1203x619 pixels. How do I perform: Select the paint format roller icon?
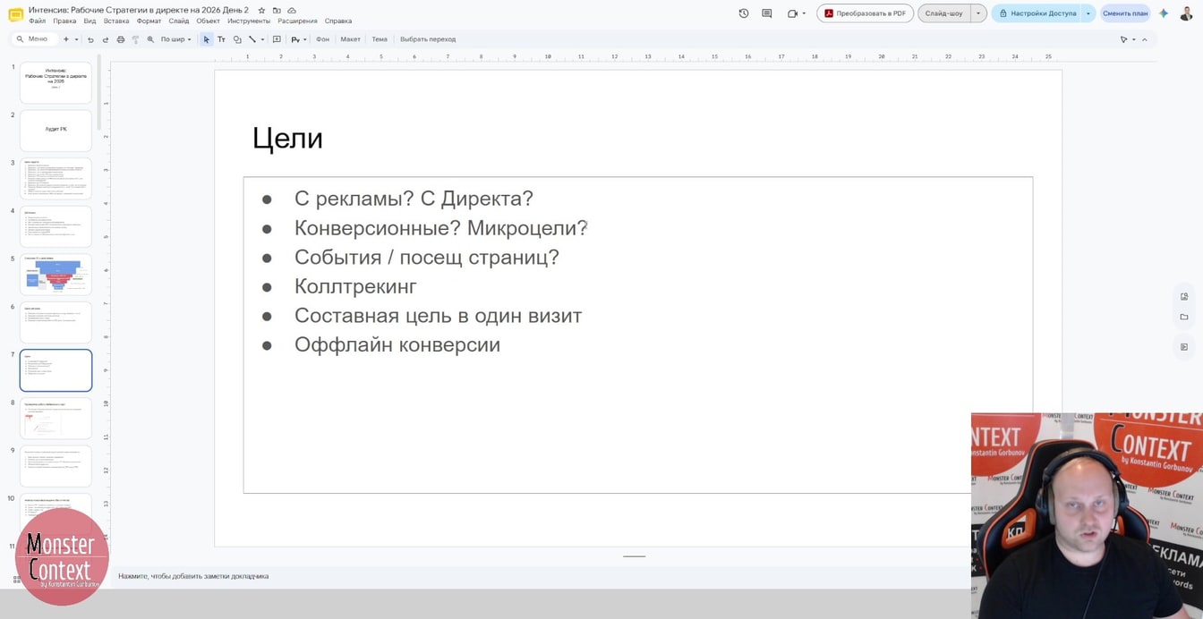click(135, 39)
